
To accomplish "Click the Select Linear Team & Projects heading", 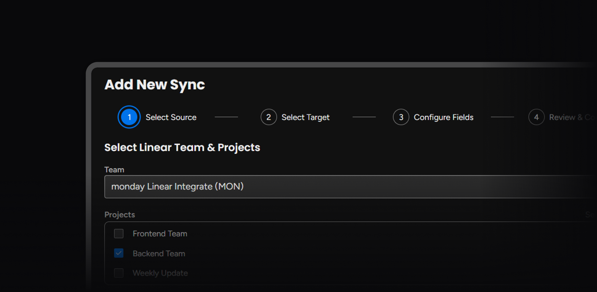I will [182, 148].
